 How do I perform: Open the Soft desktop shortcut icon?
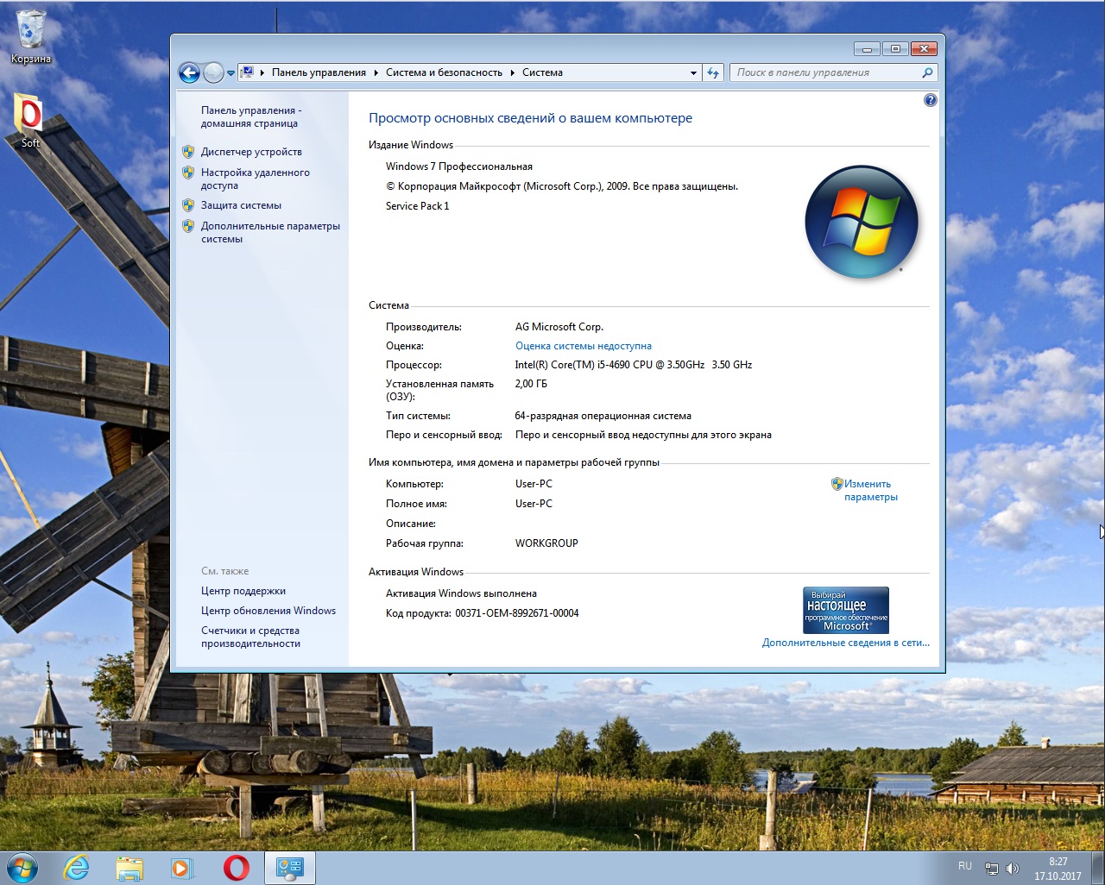(30, 121)
